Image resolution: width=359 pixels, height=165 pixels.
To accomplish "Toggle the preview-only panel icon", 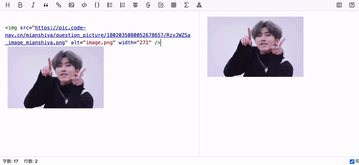I will point(339,5).
